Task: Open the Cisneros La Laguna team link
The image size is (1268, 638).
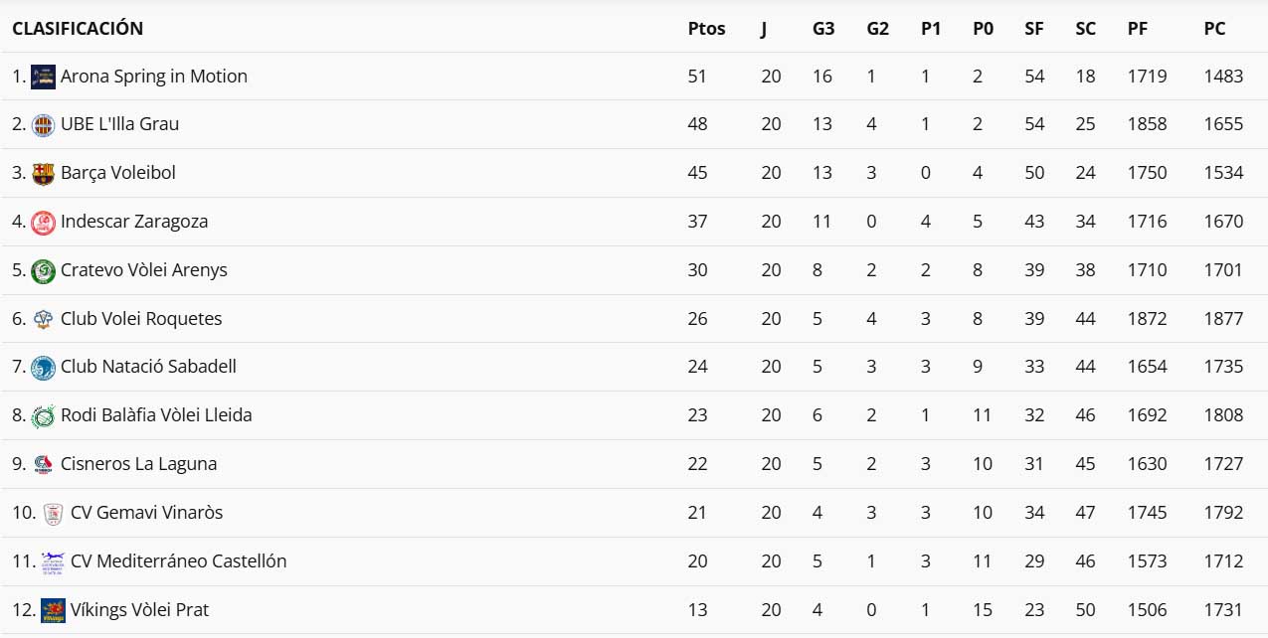Action: click(x=138, y=464)
